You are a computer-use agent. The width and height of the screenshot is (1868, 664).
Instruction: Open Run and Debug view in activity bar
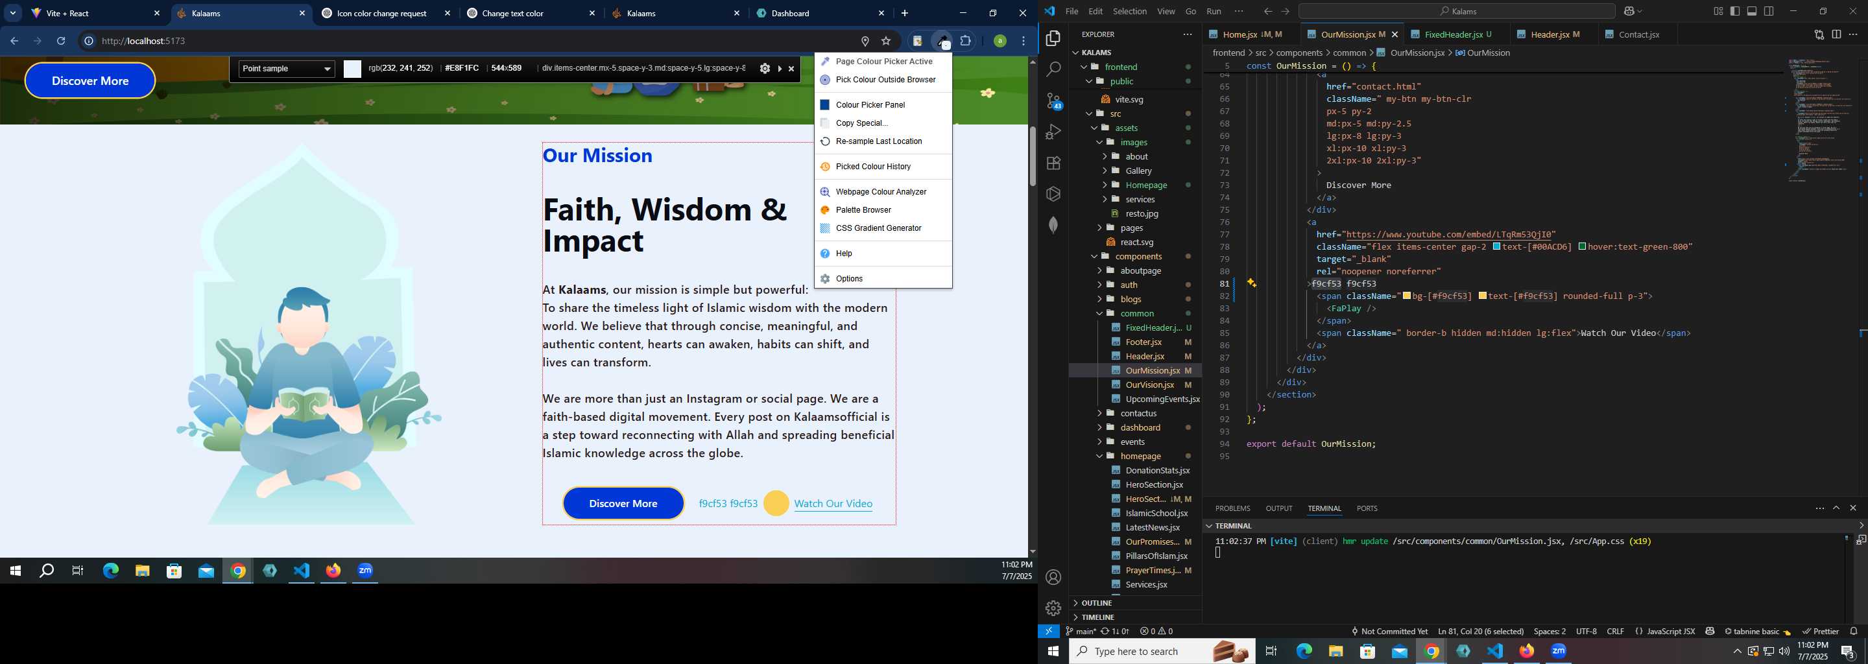coord(1053,132)
